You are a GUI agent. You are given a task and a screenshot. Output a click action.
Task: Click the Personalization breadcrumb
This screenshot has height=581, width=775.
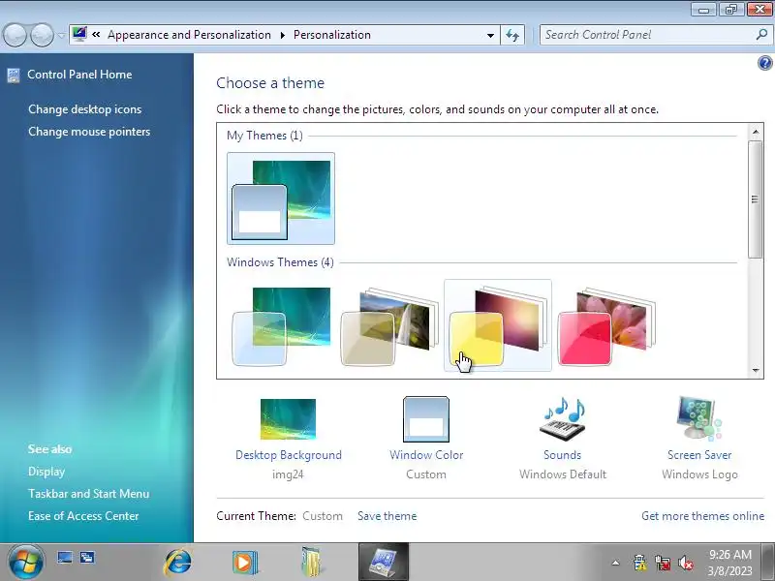click(x=331, y=35)
